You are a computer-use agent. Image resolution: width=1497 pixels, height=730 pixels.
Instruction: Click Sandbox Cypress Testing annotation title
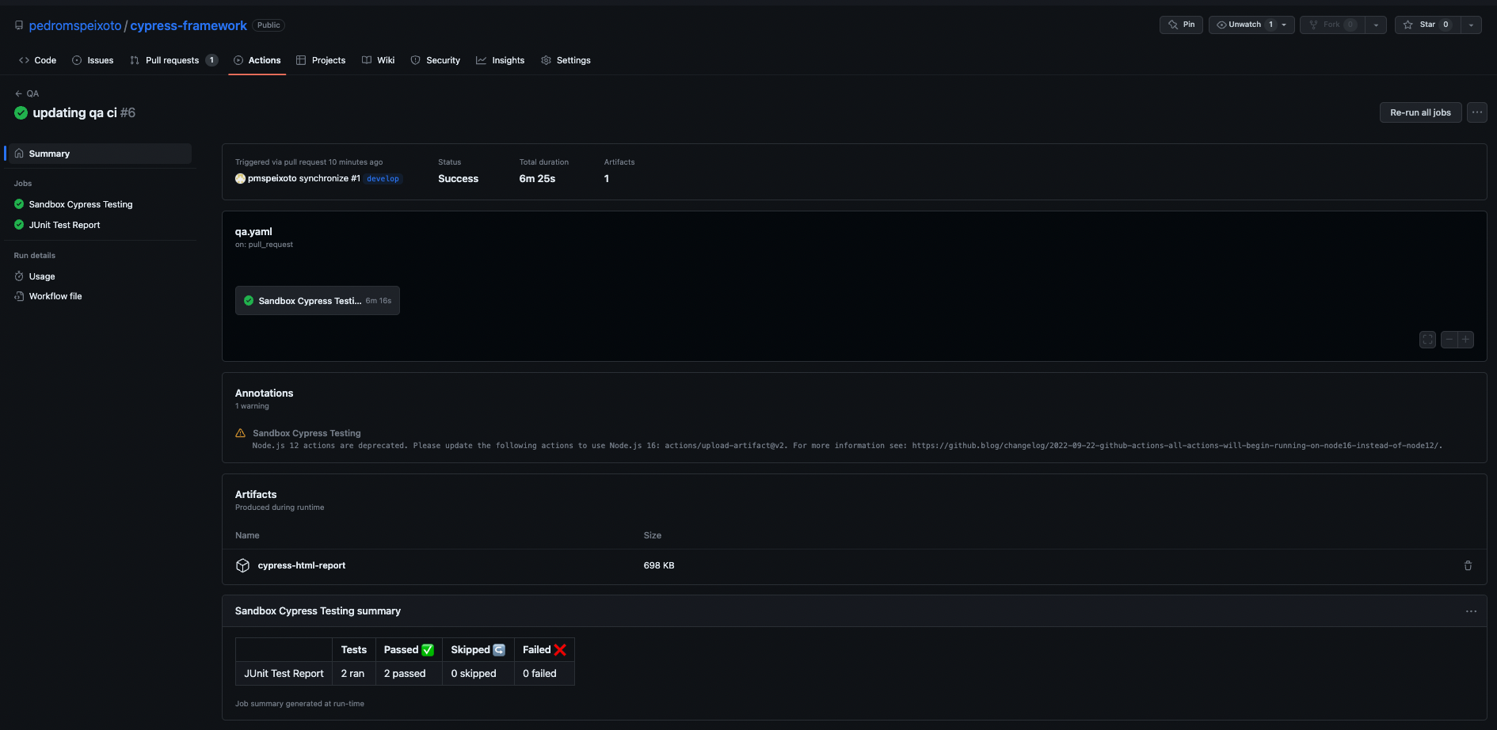pos(307,433)
